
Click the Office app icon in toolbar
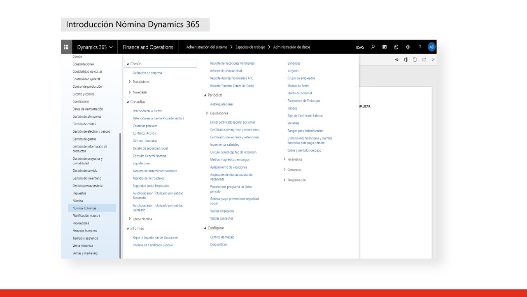406,60
